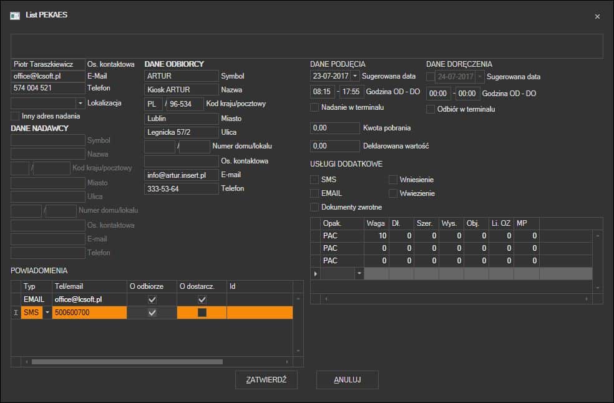Toggle O odbiorze for the SMS notification
This screenshot has width=614, height=403.
pos(152,313)
